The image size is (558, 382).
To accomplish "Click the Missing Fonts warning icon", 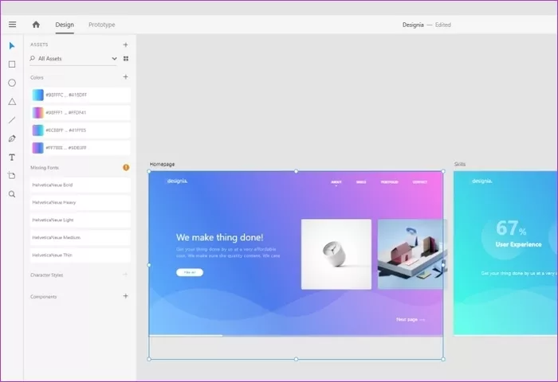I will click(x=125, y=167).
